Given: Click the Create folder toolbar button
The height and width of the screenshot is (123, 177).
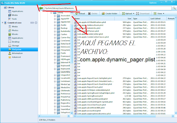Looking at the screenshot, I should 109,13.
